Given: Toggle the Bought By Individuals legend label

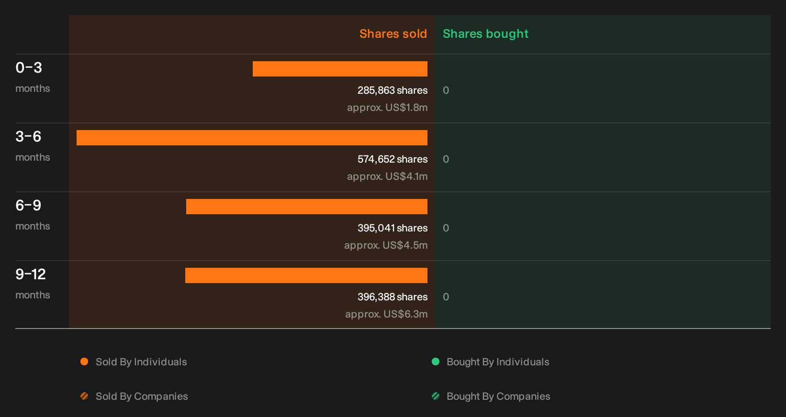Looking at the screenshot, I should [498, 362].
